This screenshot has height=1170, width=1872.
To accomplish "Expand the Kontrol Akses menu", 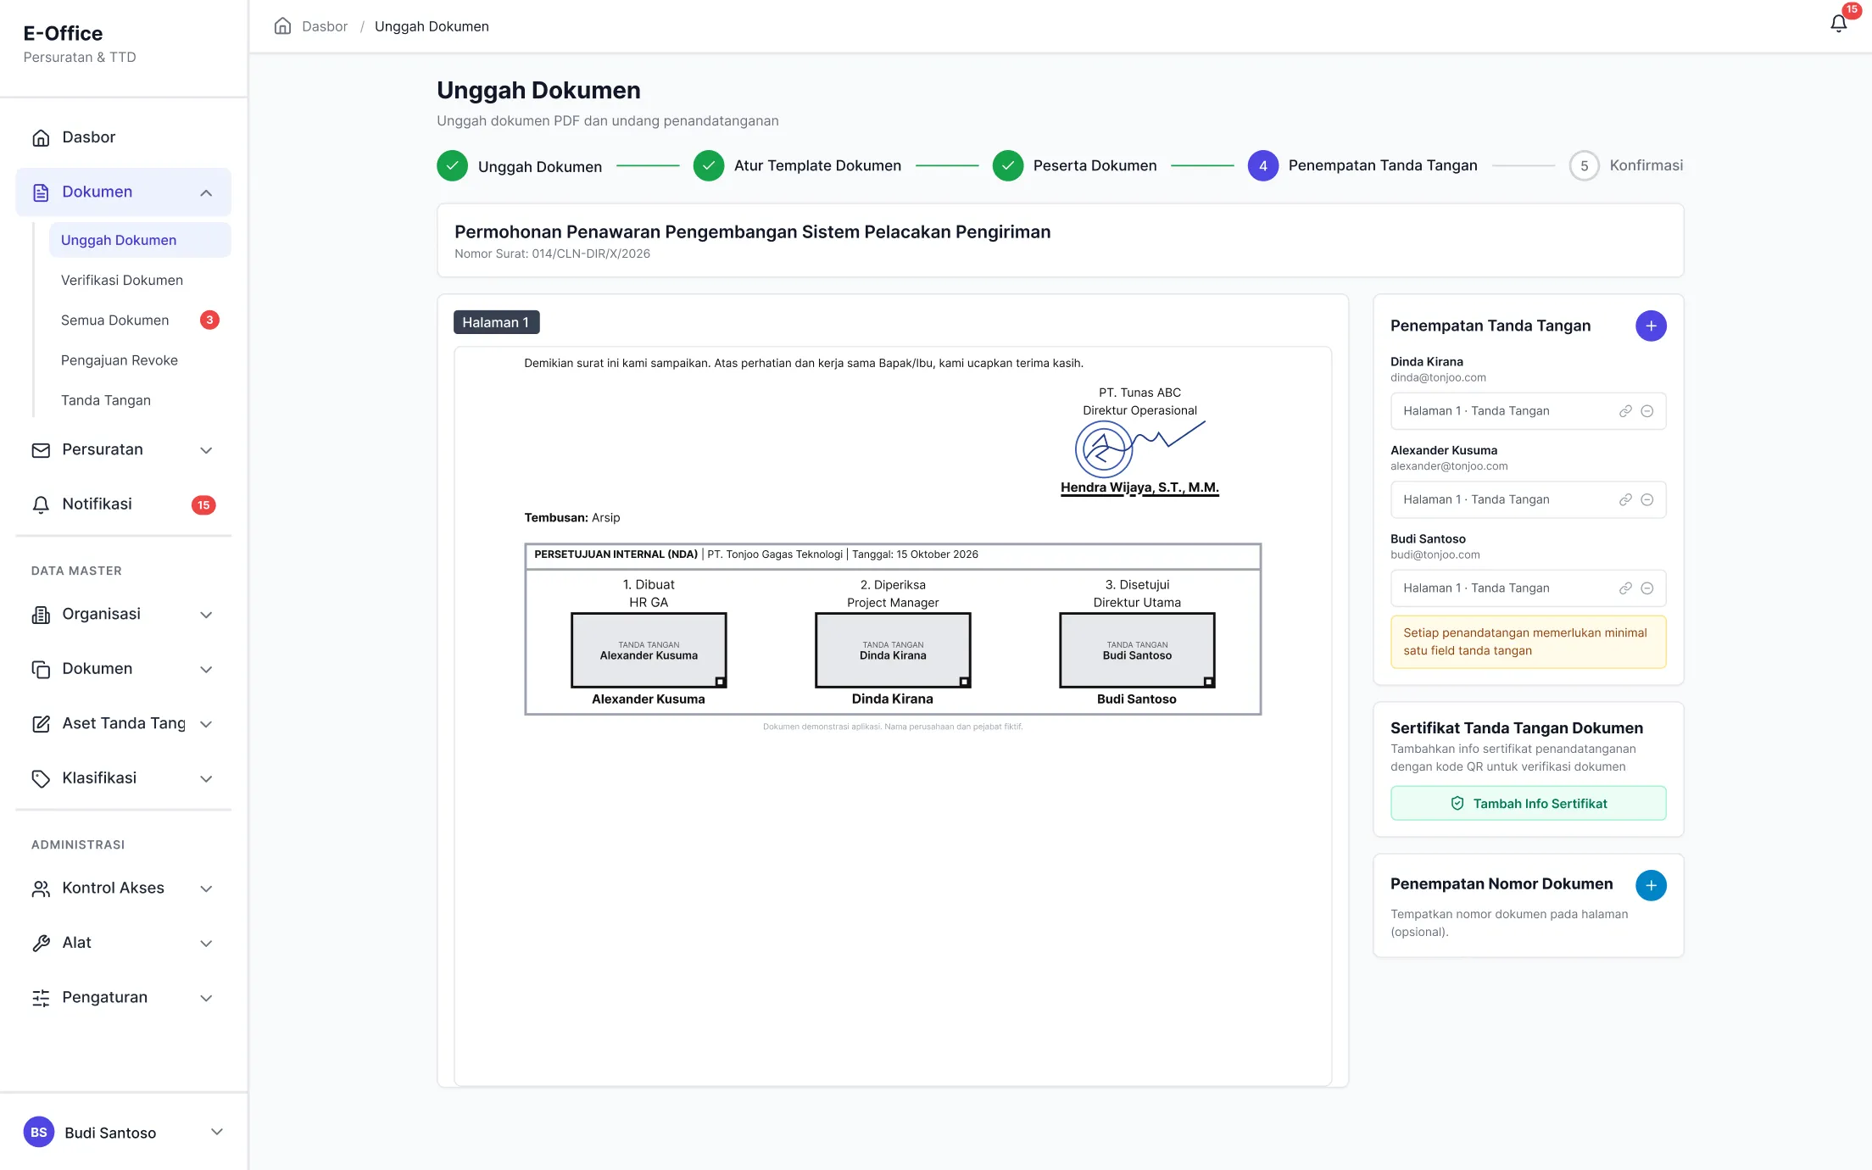I will pyautogui.click(x=123, y=889).
